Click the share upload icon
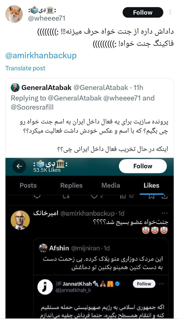The image size is (179, 321). click(165, 196)
